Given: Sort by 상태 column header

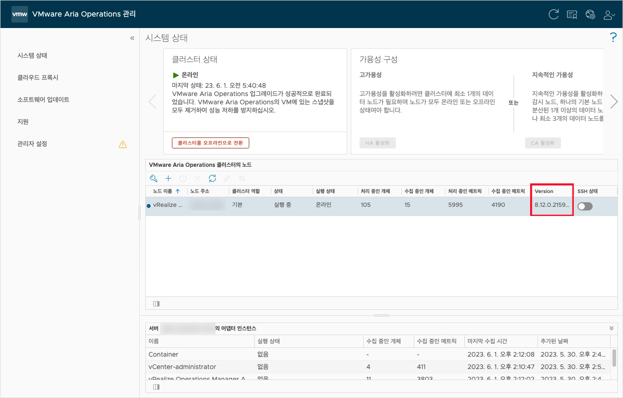Looking at the screenshot, I should click(278, 191).
